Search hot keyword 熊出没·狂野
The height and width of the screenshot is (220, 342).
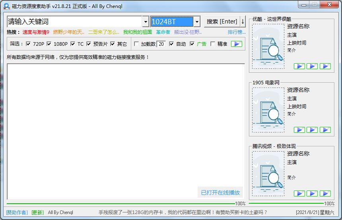tap(188, 32)
